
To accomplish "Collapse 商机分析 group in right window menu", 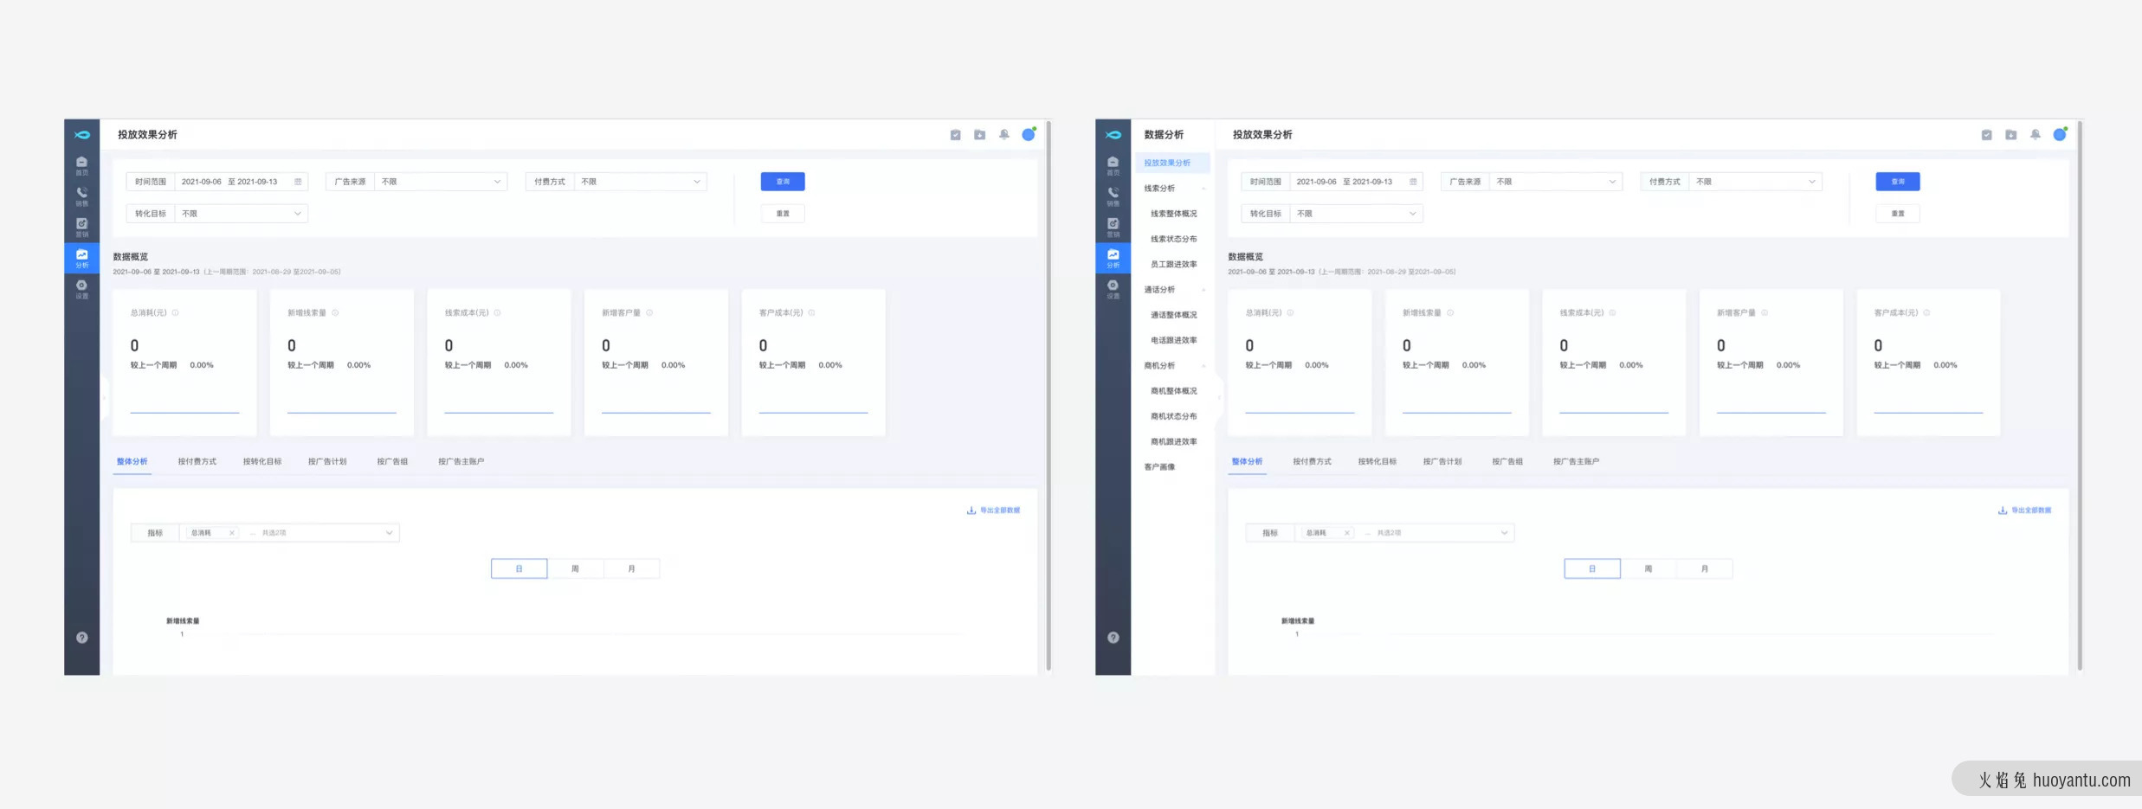I will [x=1203, y=366].
